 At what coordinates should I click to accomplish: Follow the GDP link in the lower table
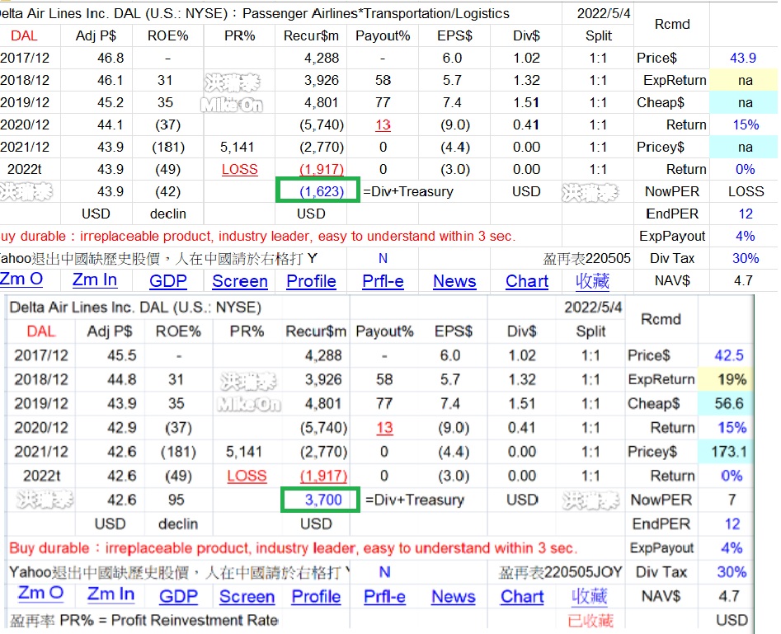(178, 596)
